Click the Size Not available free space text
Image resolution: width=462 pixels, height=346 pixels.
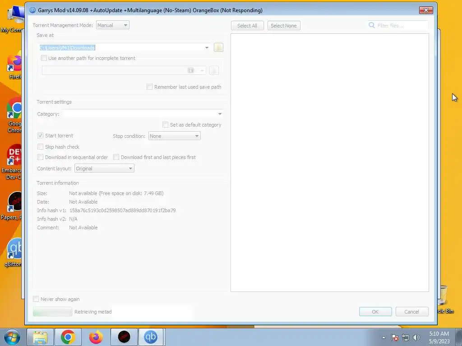coord(116,193)
